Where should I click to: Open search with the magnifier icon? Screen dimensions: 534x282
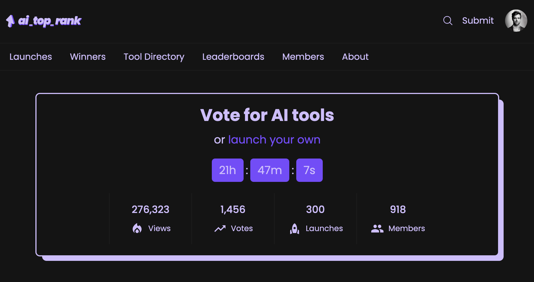point(448,21)
